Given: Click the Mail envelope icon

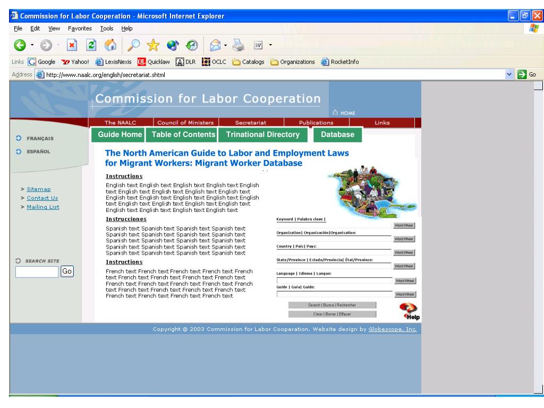Looking at the screenshot, I should pyautogui.click(x=216, y=45).
